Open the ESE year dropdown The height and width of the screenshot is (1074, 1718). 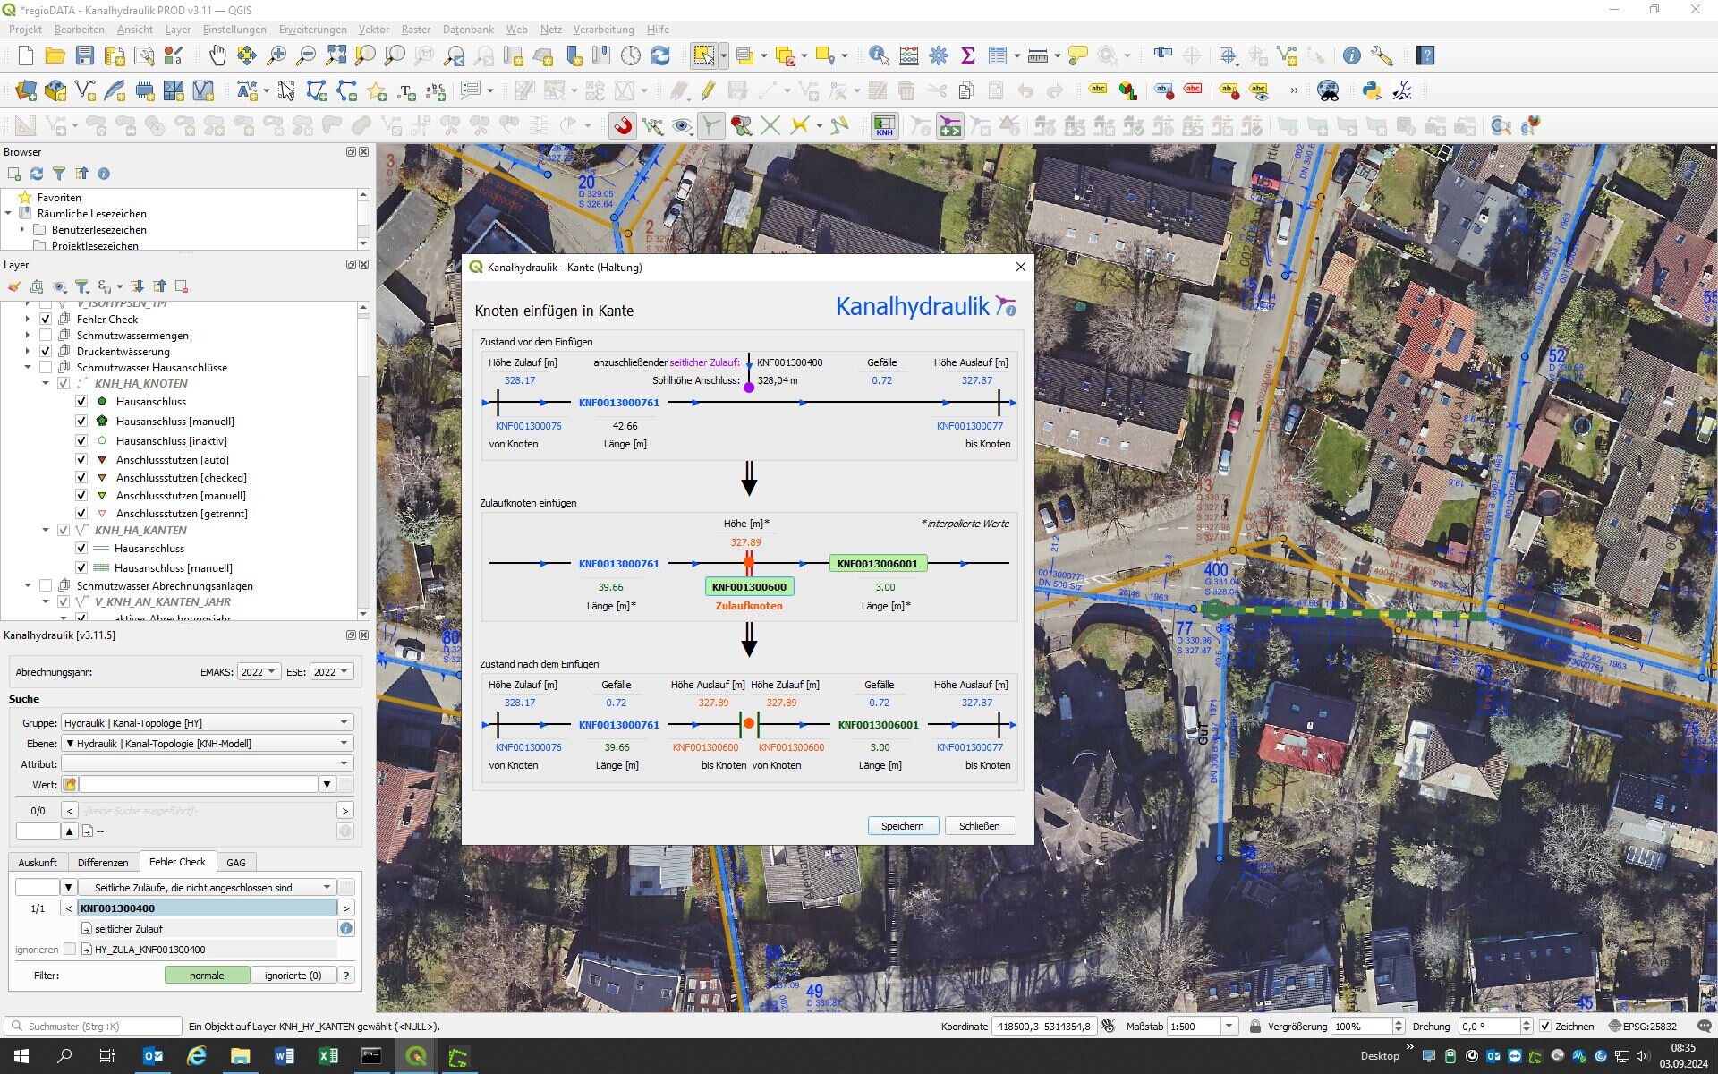pyautogui.click(x=331, y=671)
